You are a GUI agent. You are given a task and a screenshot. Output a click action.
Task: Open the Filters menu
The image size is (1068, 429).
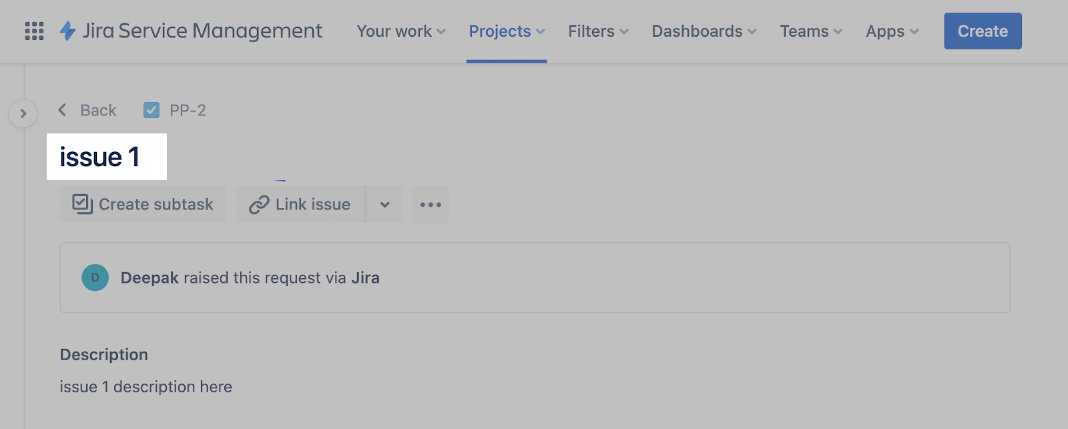click(x=598, y=31)
